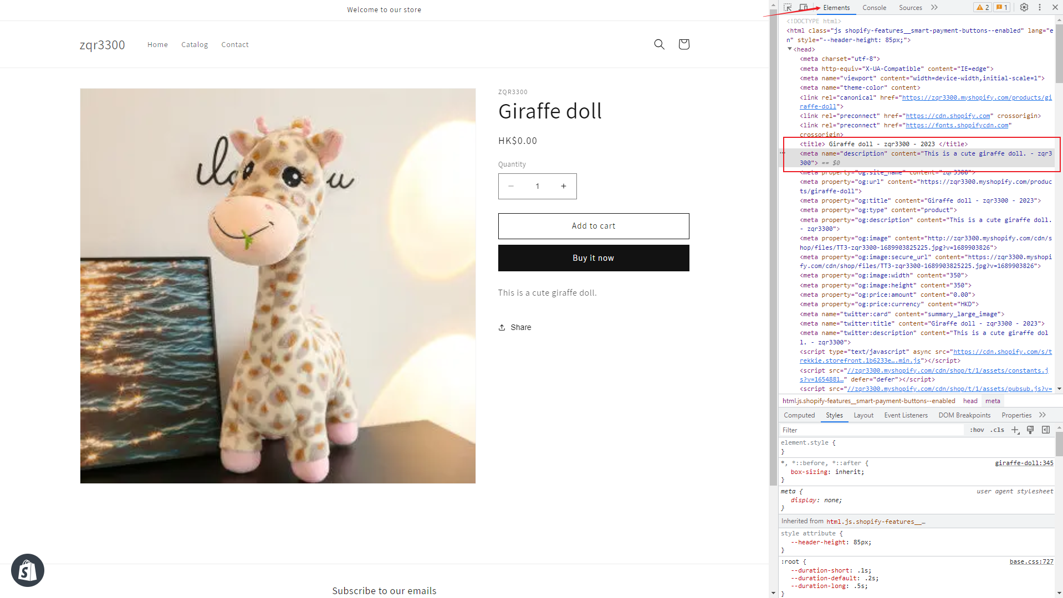The image size is (1063, 598).
Task: Toggle the device toolbar icon
Action: pos(803,8)
